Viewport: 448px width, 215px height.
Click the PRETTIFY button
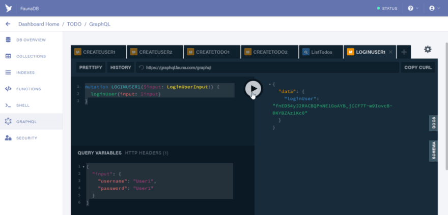(x=91, y=67)
